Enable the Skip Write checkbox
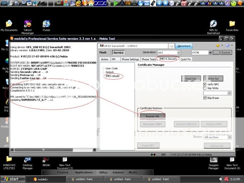Image resolution: width=244 pixels, height=183 pixels. pos(205,88)
